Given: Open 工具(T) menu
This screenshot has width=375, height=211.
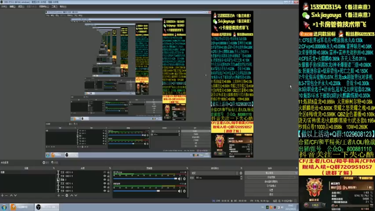Looking at the screenshot, I should click(x=54, y=7).
